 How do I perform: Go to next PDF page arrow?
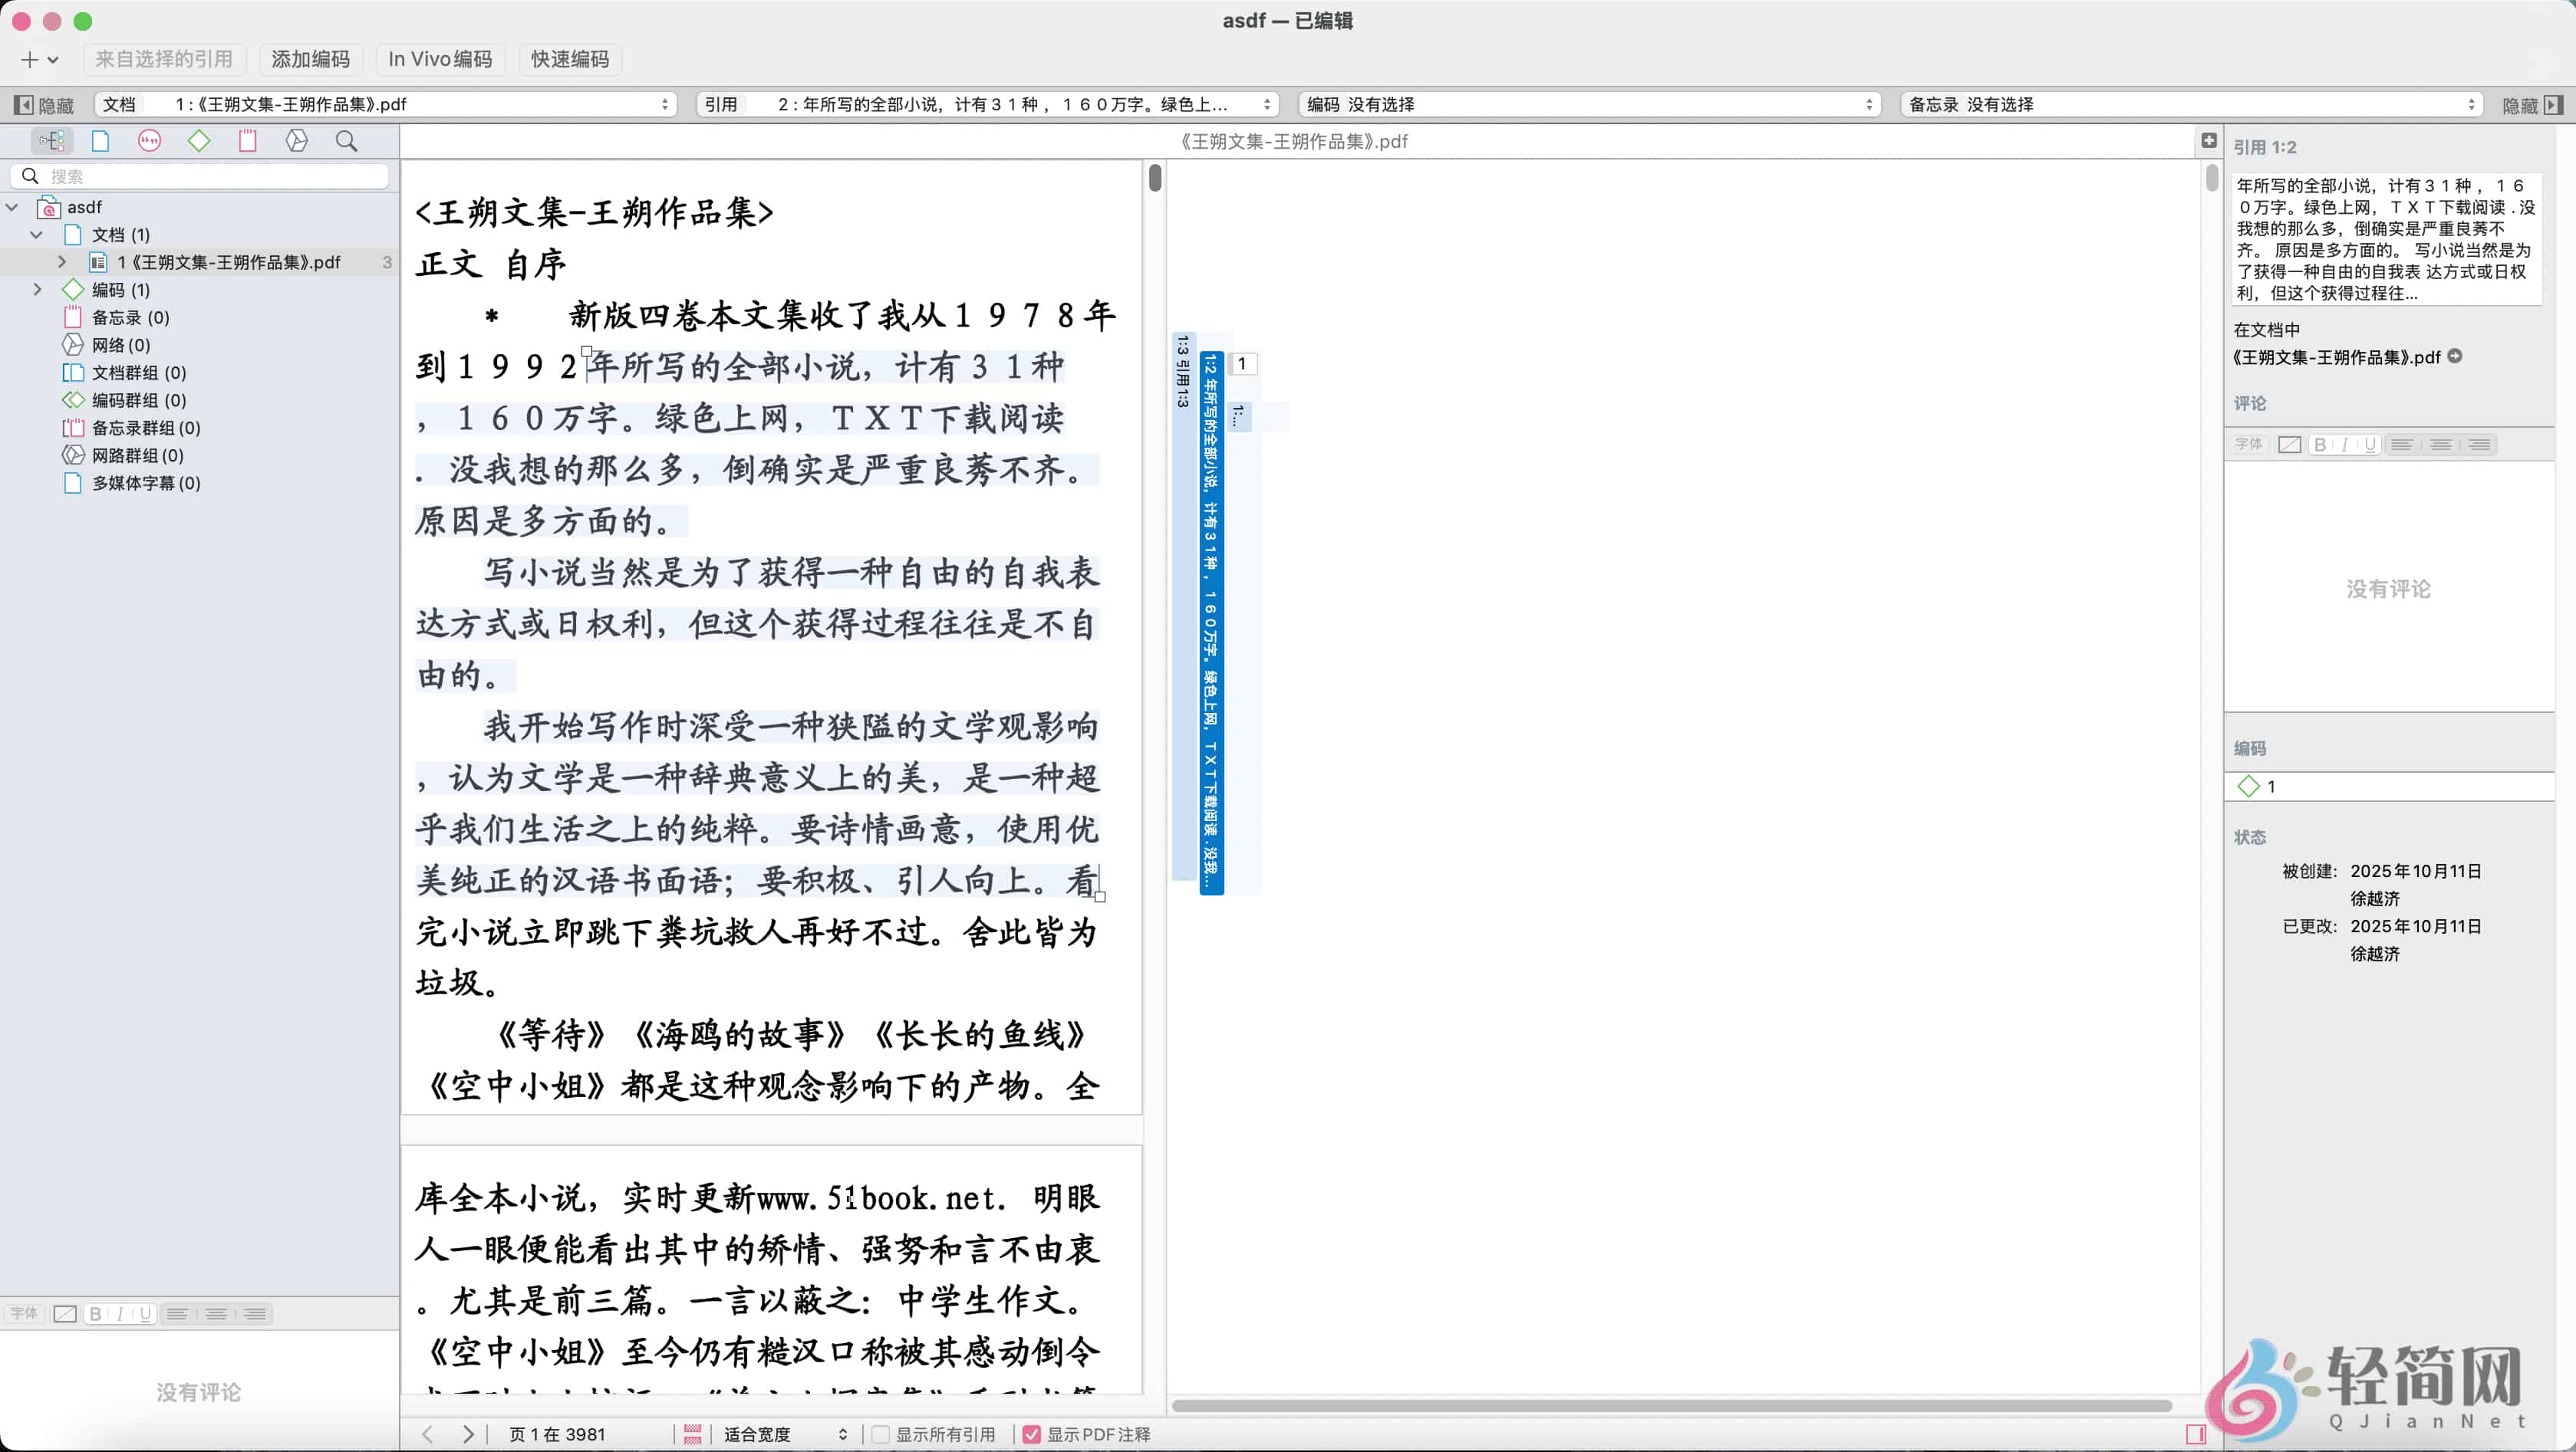pos(468,1434)
